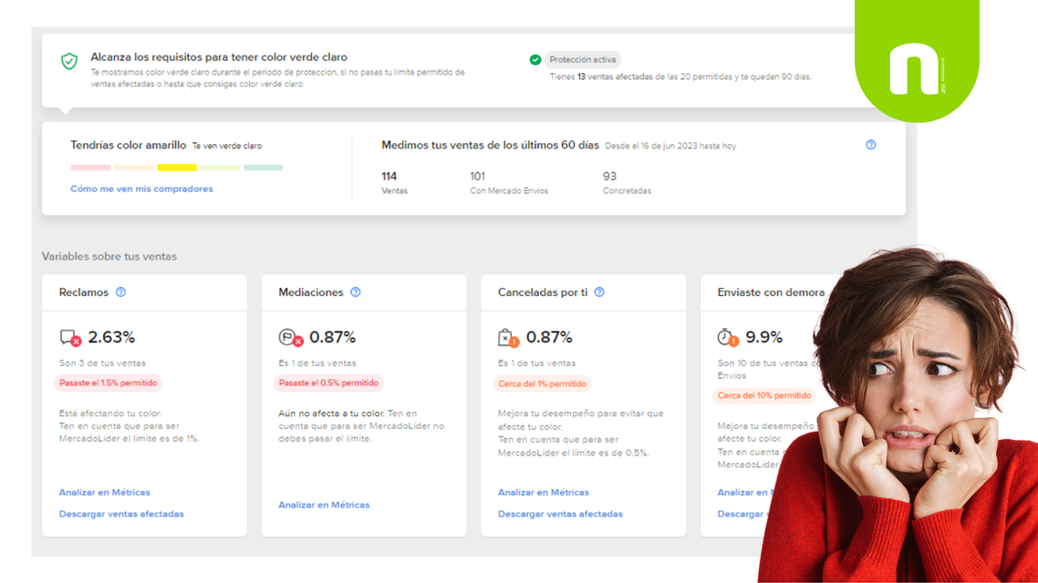Screen dimensions: 1038x583
Task: Click the help icon next to Reclamos
Action: 120,292
